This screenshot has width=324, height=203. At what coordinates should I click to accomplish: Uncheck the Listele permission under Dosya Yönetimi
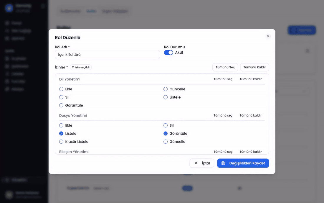[61, 133]
